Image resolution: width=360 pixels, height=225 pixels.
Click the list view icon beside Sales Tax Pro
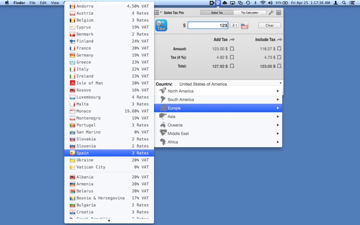pos(157,13)
